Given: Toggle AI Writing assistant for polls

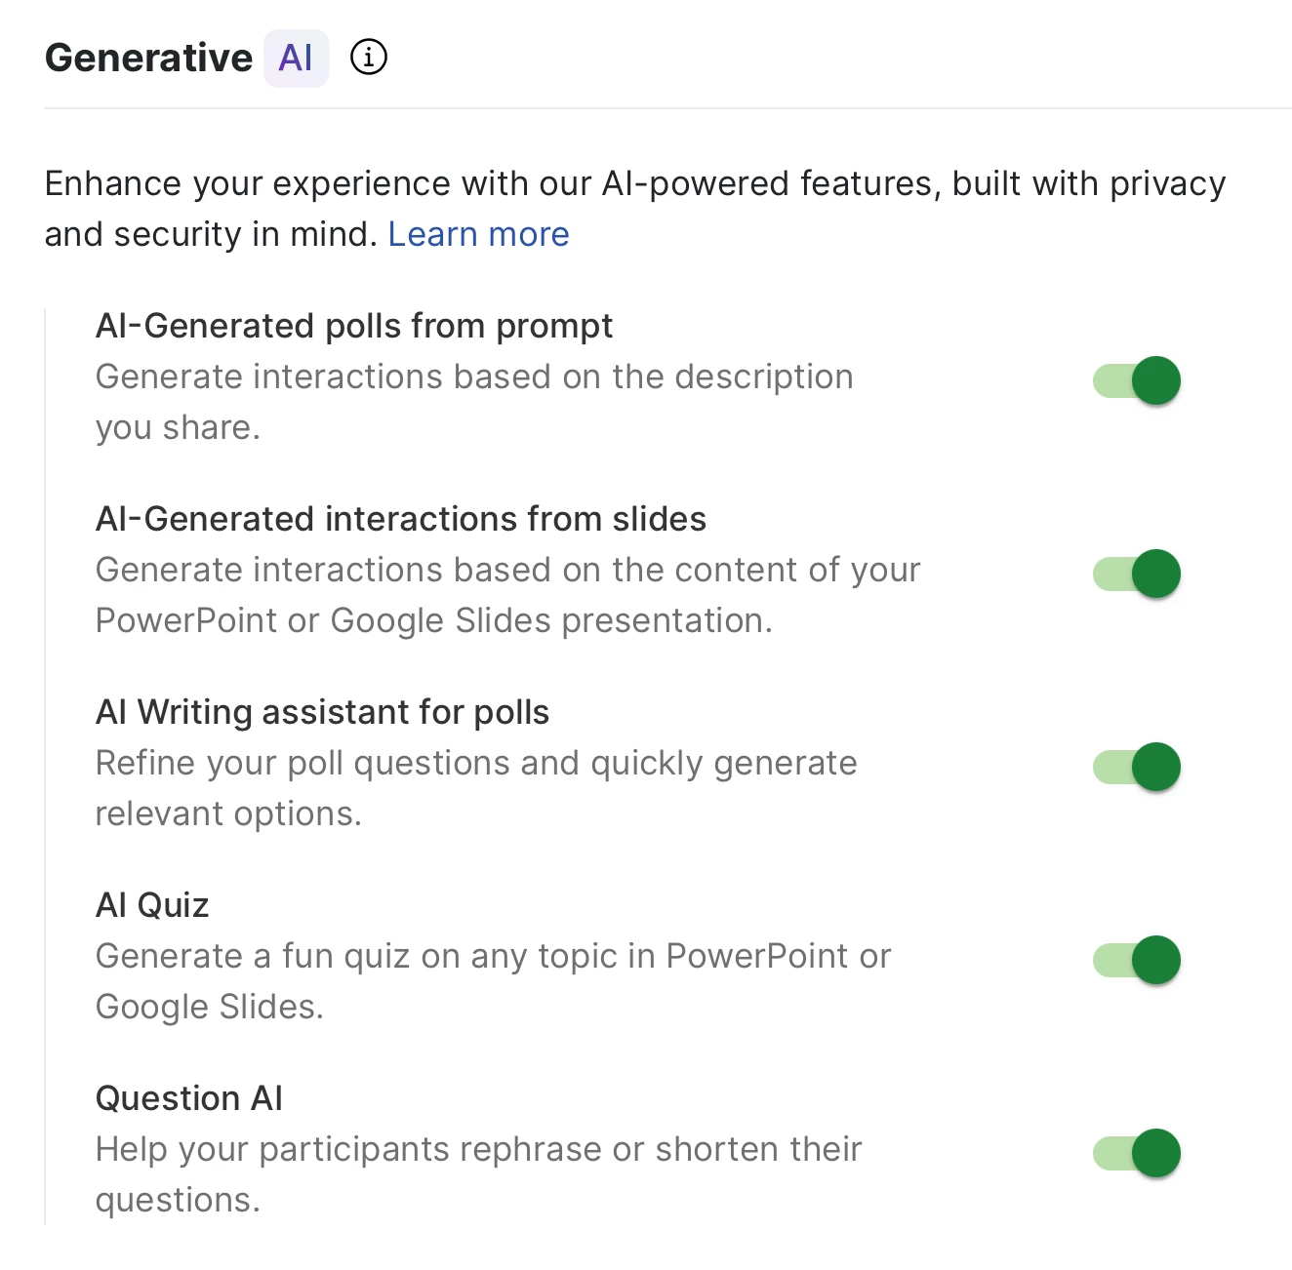Looking at the screenshot, I should pos(1137,767).
